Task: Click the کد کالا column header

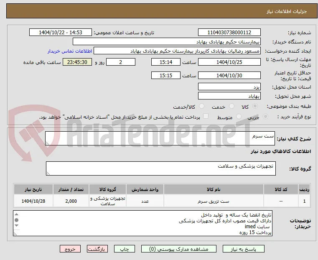Action: (281, 189)
